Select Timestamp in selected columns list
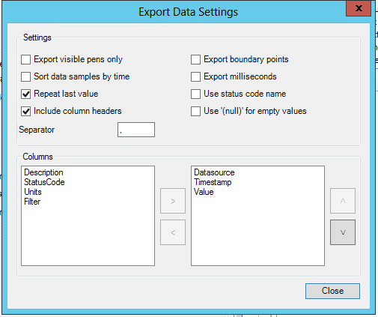The height and width of the screenshot is (317, 378). (x=213, y=182)
